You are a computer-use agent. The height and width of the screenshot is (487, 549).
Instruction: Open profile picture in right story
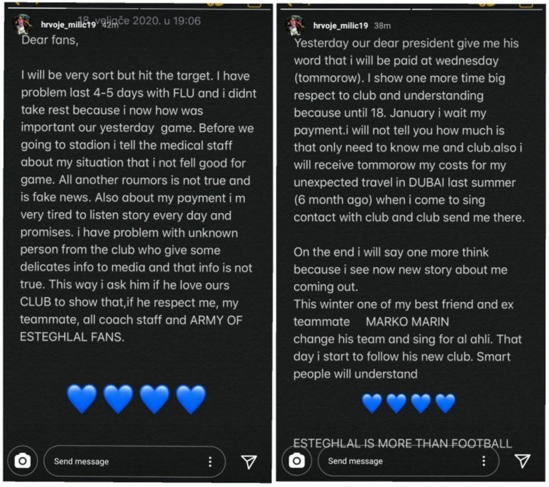point(295,25)
